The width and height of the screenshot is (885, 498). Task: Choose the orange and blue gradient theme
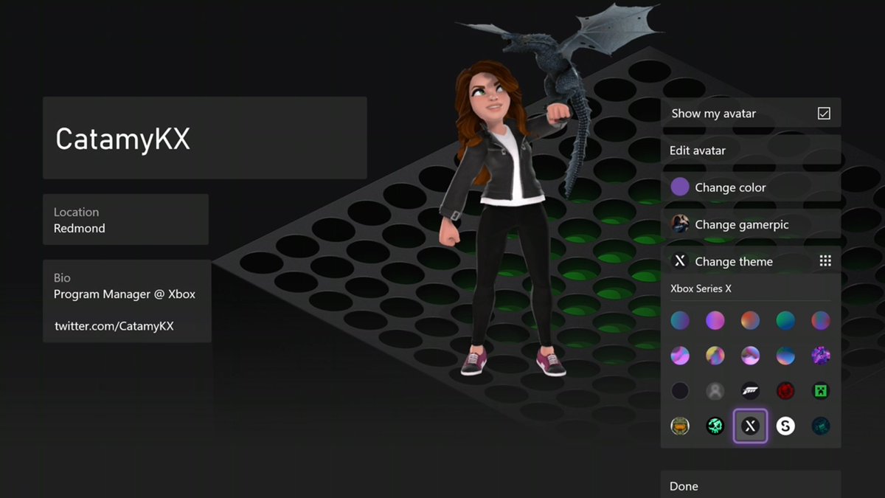coord(750,320)
